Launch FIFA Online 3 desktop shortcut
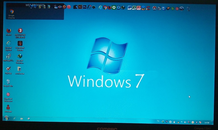 [x=20, y=33]
